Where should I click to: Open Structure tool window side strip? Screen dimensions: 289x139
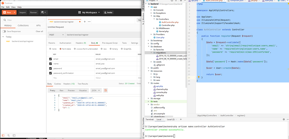pos(143,18)
